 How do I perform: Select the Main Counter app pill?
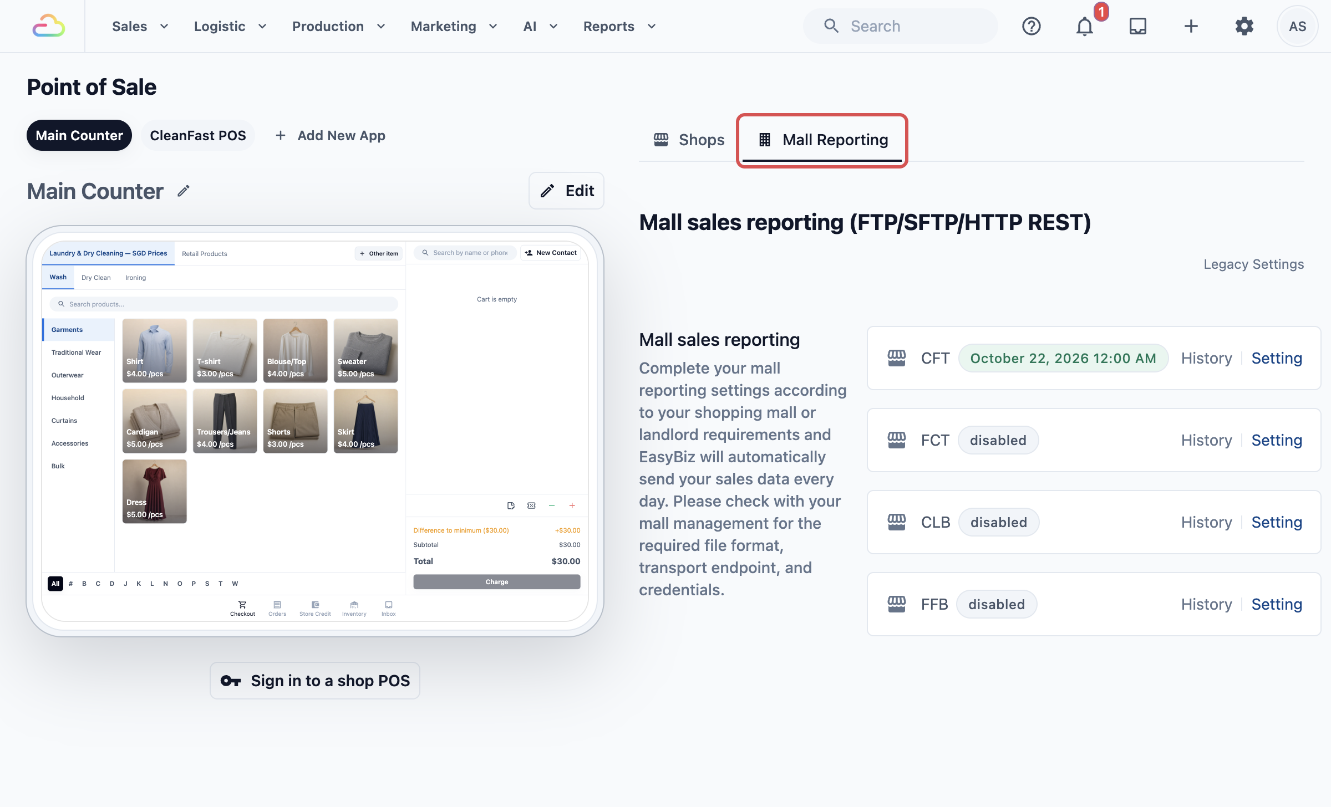click(x=79, y=135)
